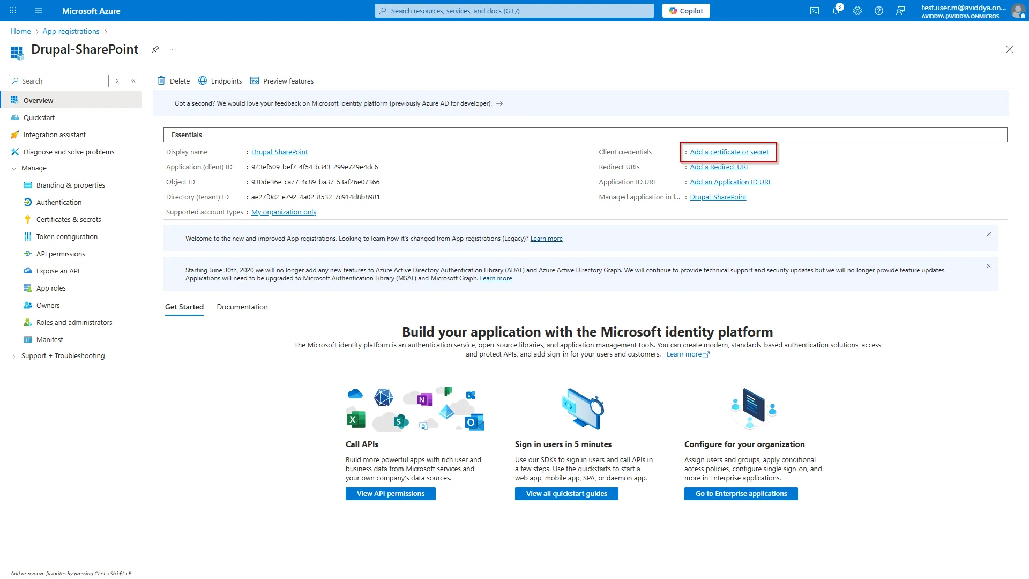
Task: Click the Microsoft Azure logo text
Action: coord(91,11)
